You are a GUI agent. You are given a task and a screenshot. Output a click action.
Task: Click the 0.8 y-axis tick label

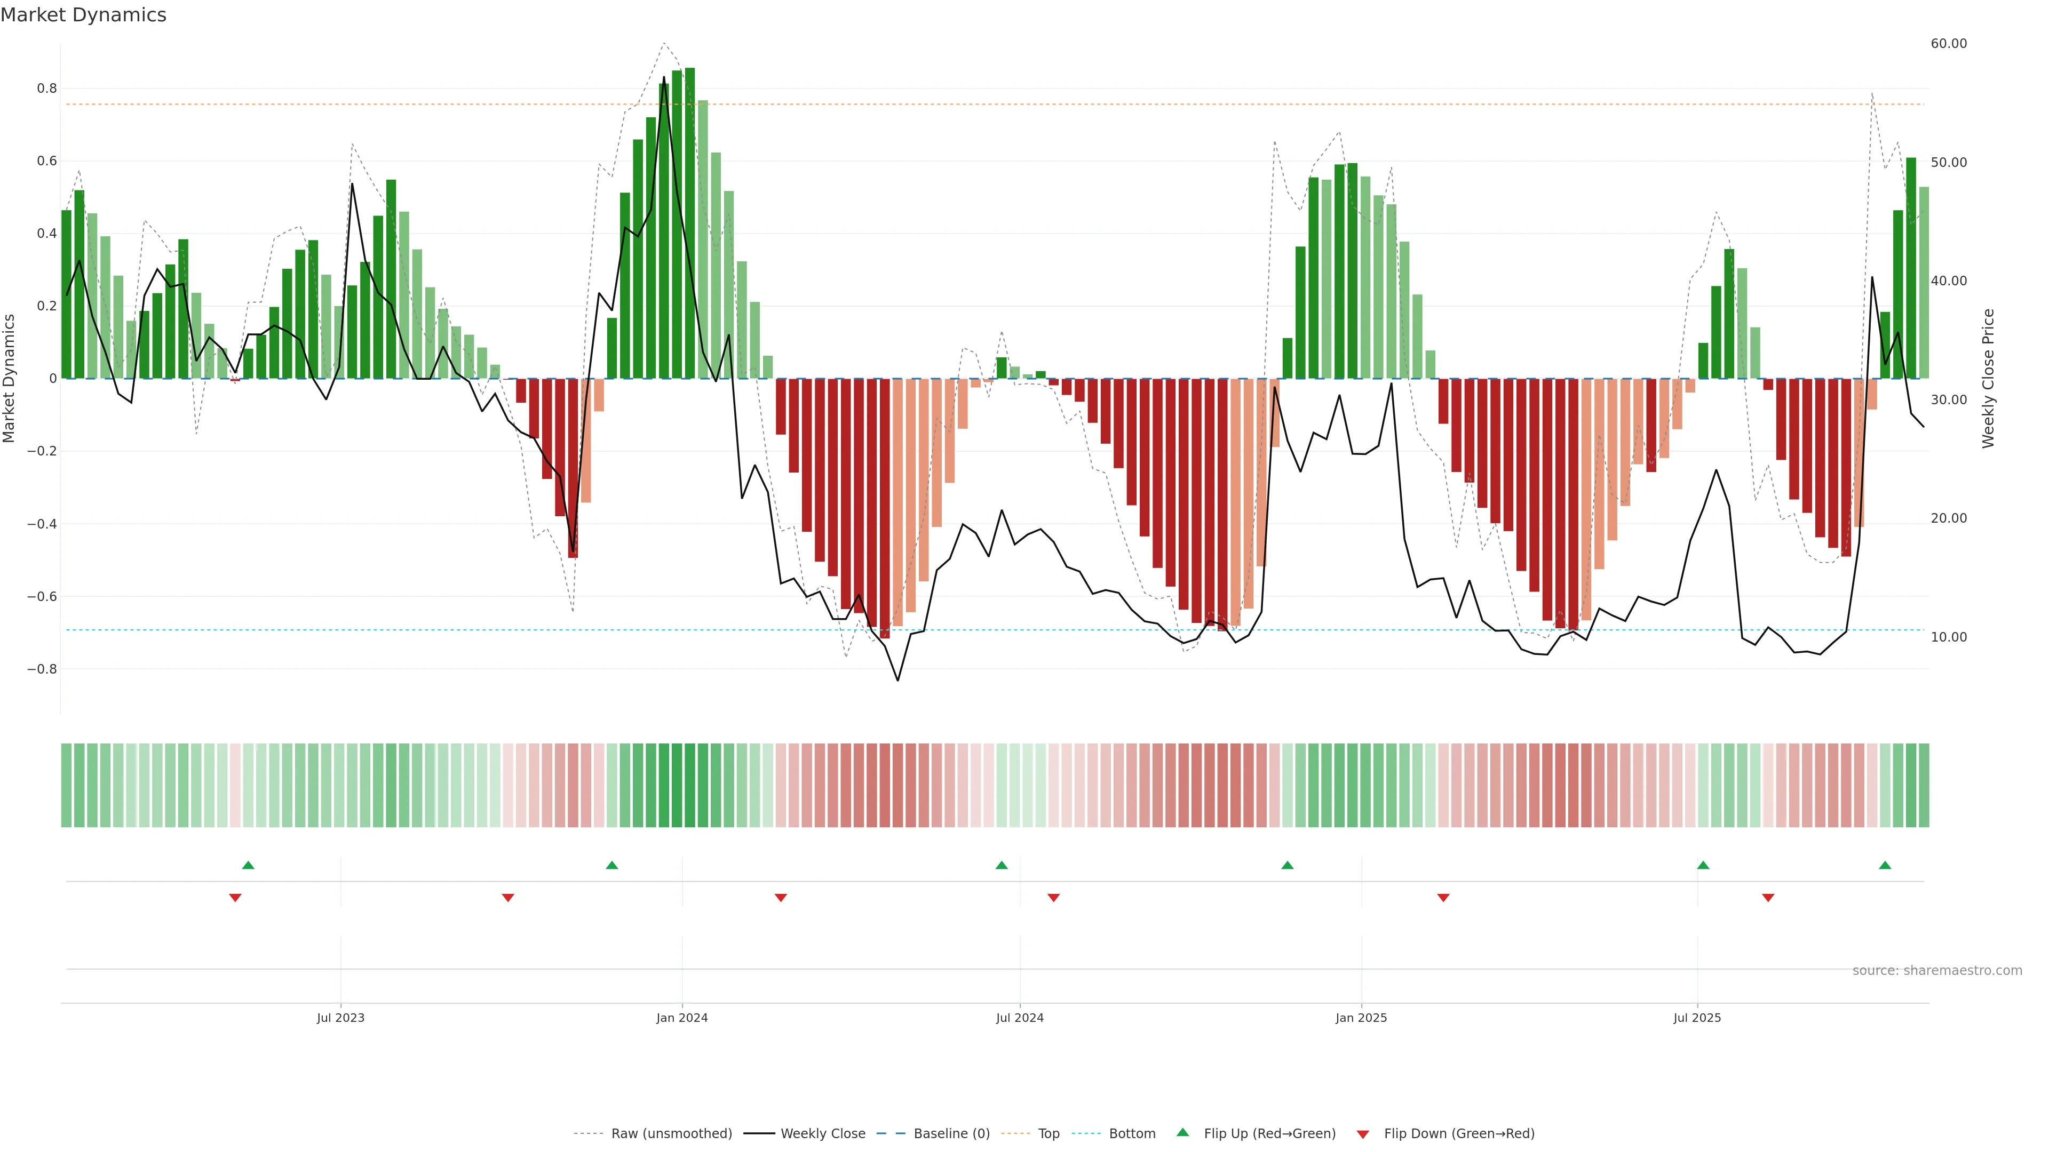tap(47, 88)
